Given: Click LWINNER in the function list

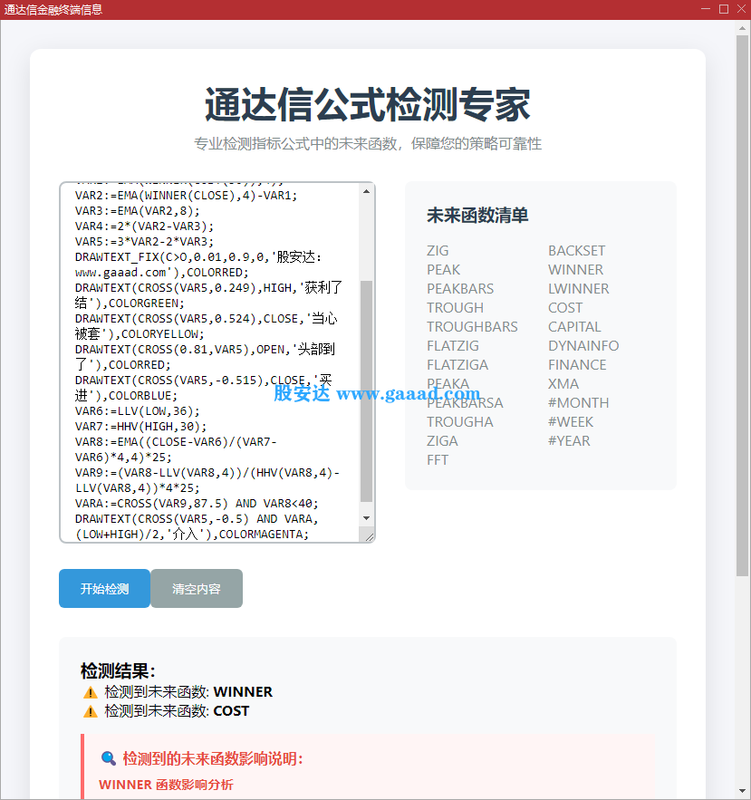Looking at the screenshot, I should pyautogui.click(x=579, y=289).
